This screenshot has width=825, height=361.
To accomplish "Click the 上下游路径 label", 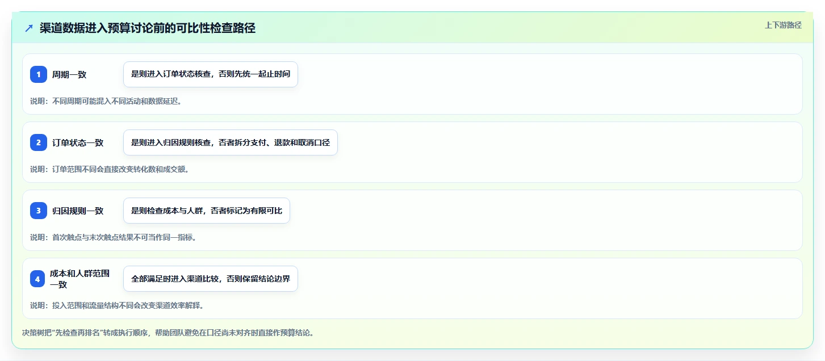I will (x=783, y=25).
